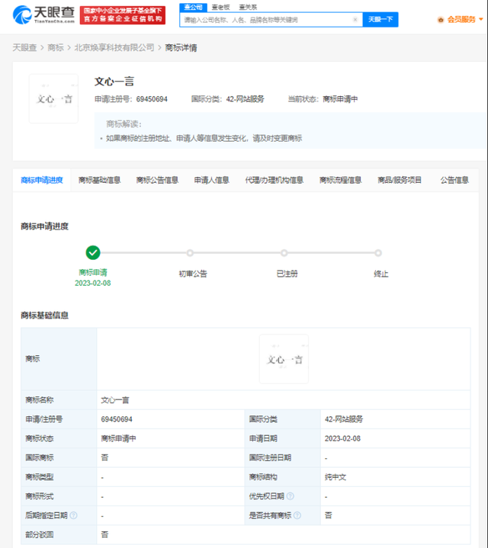Switch to 商标公告信息 tab

pyautogui.click(x=157, y=180)
